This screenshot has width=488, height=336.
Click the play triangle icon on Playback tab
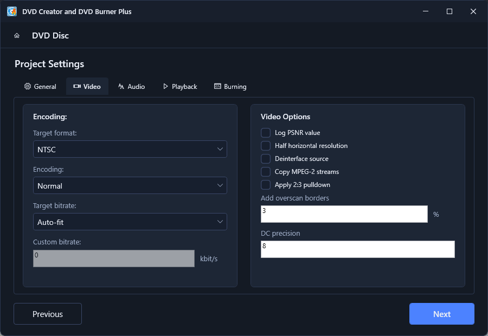[165, 86]
